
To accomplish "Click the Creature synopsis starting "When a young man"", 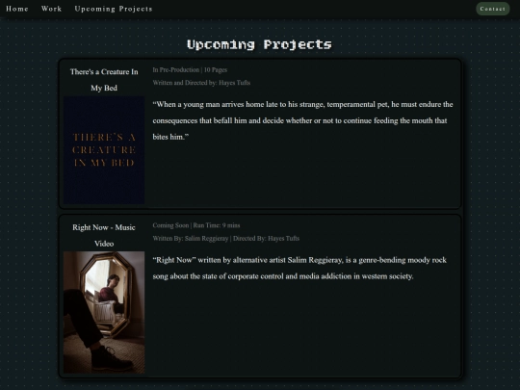I will click(x=302, y=120).
